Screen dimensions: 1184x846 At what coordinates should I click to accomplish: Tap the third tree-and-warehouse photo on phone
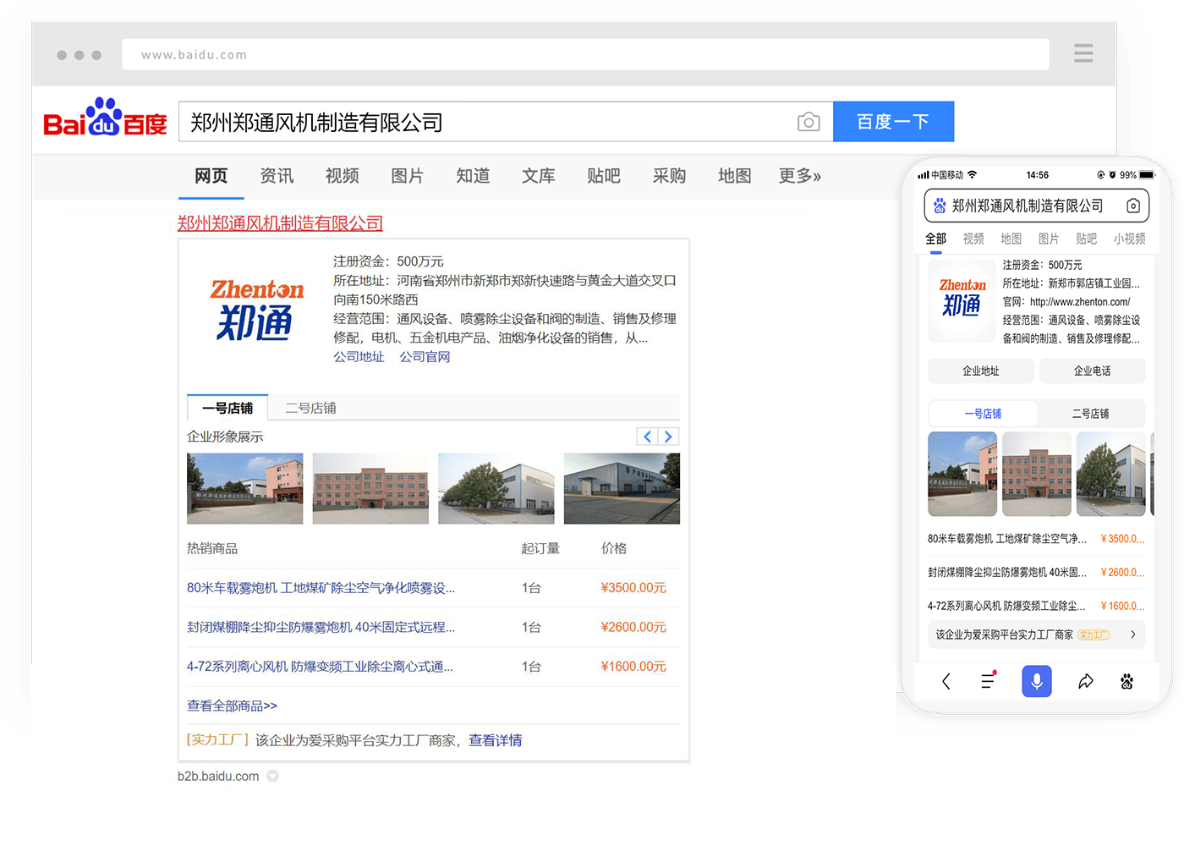click(1111, 474)
